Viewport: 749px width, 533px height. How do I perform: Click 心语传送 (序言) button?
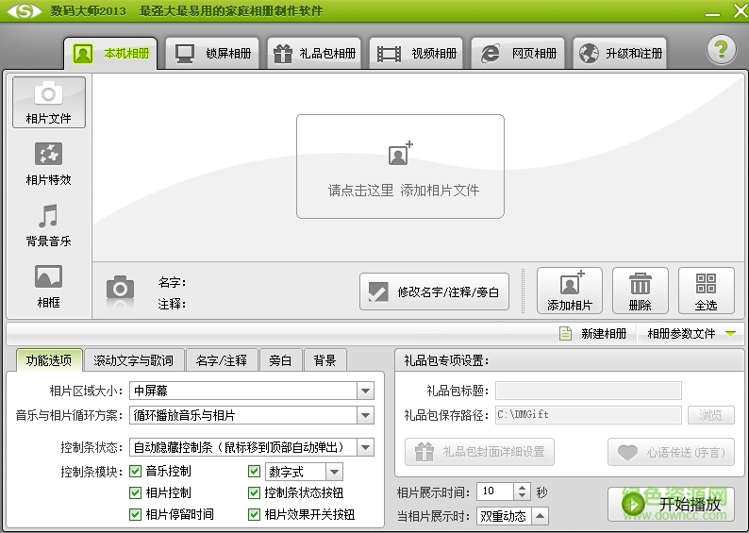[671, 452]
